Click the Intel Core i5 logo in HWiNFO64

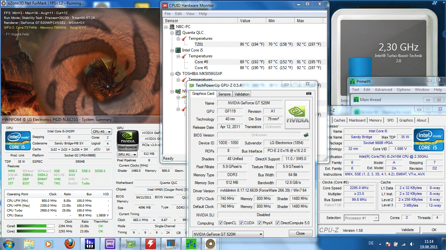(x=18, y=140)
